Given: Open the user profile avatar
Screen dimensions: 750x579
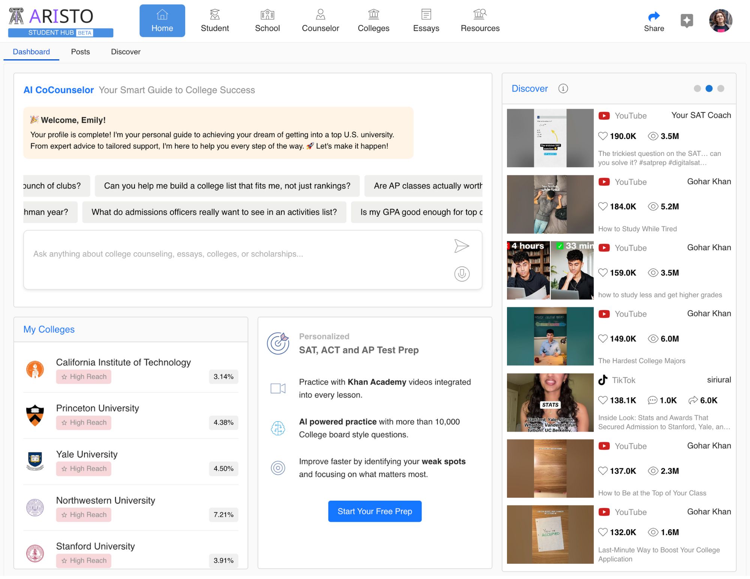Looking at the screenshot, I should point(720,21).
